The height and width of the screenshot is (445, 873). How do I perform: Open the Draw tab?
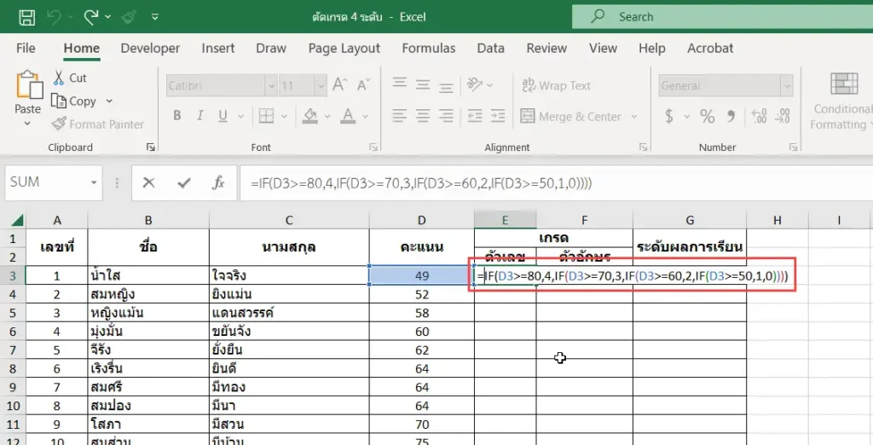[271, 49]
